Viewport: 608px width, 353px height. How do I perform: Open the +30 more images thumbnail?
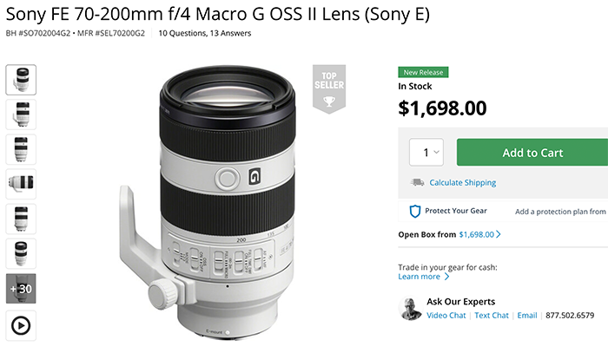[x=21, y=289]
